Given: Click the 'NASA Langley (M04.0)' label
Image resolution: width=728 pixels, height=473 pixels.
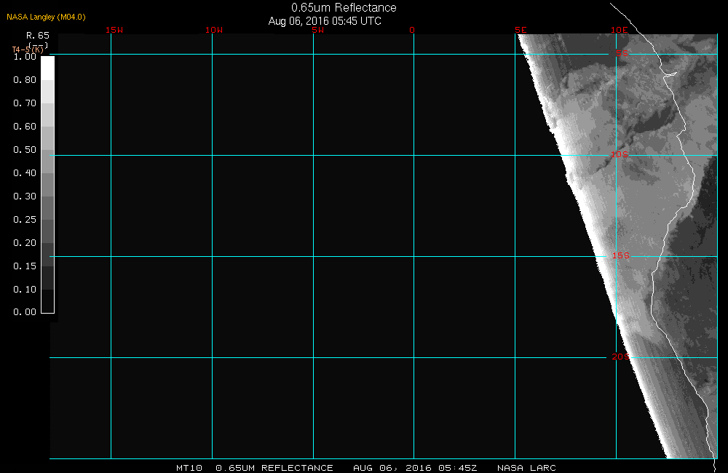Looking at the screenshot, I should [46, 17].
